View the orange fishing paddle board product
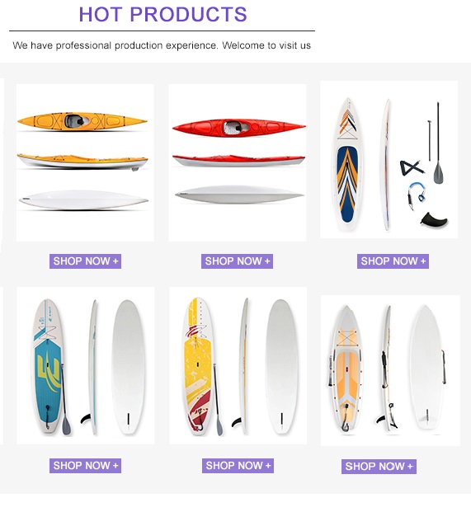471x512 pixels. point(390,370)
